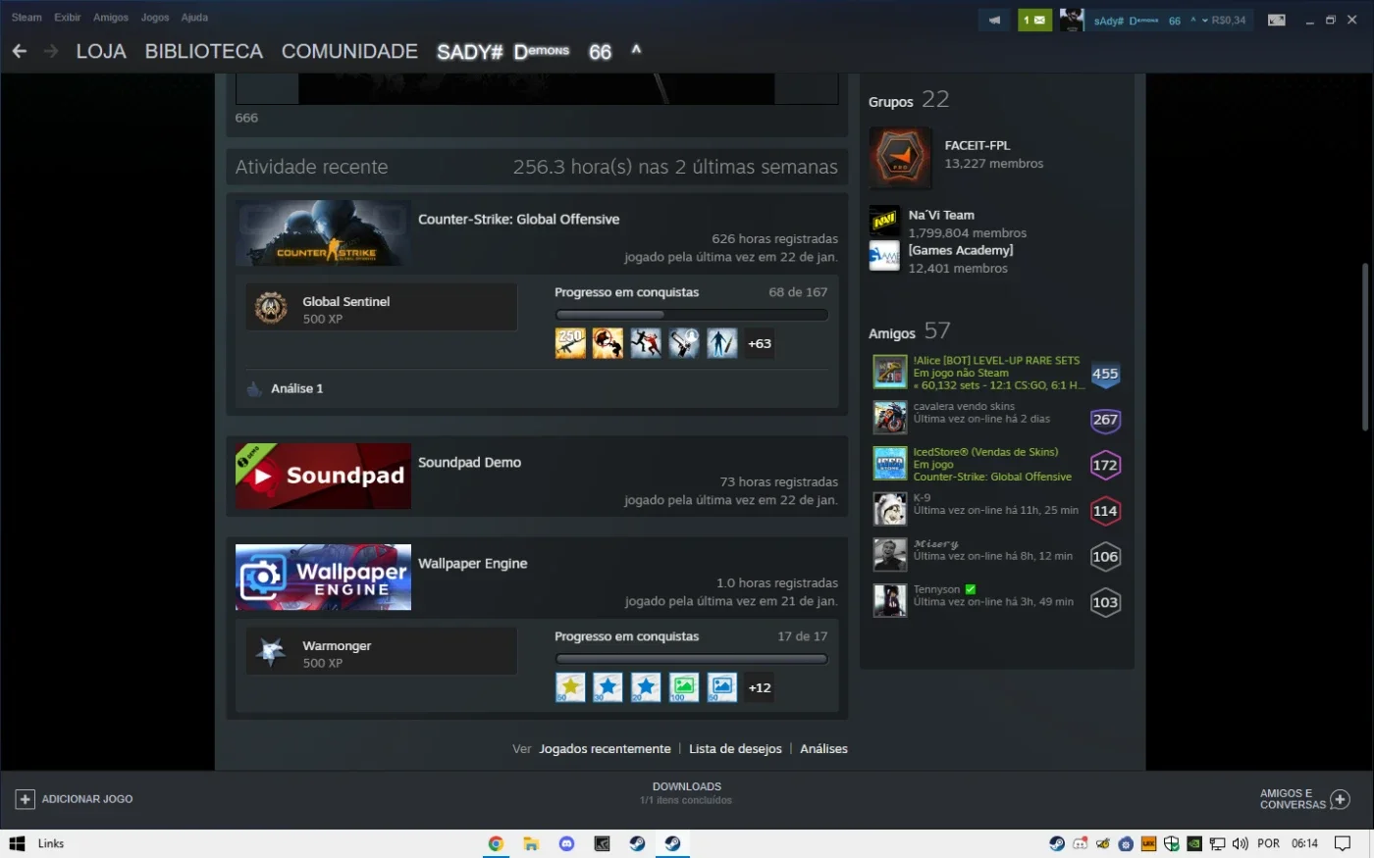Open the Grupos 22 heading
Image resolution: width=1374 pixels, height=858 pixels.
click(908, 100)
